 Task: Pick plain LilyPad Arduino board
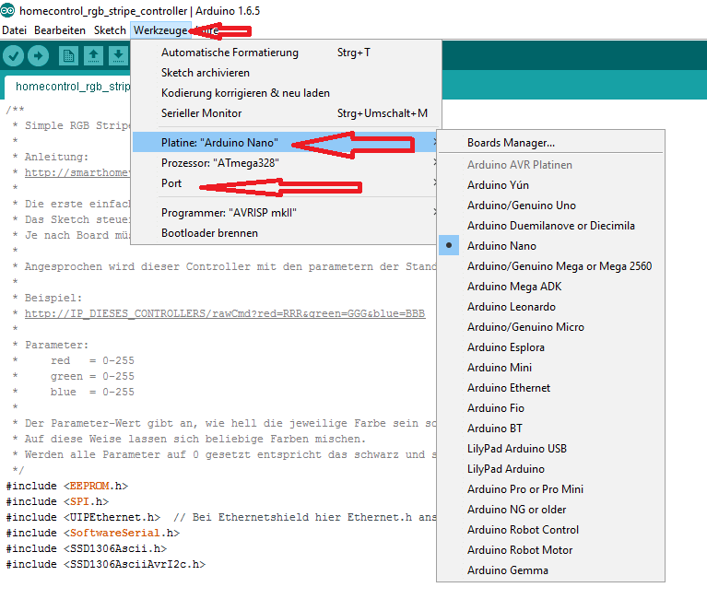(x=550, y=469)
